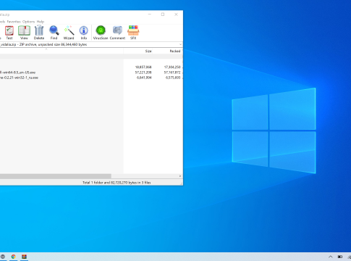Screen dimensions: 351x261
Task: Open the Favorites menu
Action: click(x=14, y=22)
